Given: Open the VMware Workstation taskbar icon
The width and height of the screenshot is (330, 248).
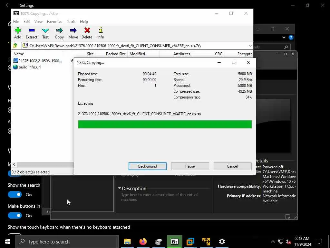Looking at the screenshot, I should (x=190, y=242).
